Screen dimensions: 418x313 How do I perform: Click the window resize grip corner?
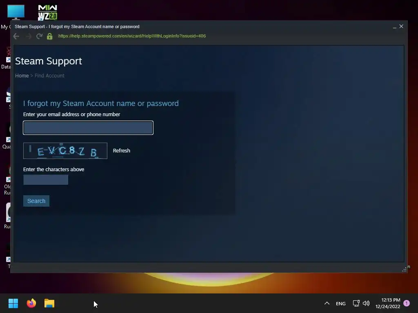(404, 269)
